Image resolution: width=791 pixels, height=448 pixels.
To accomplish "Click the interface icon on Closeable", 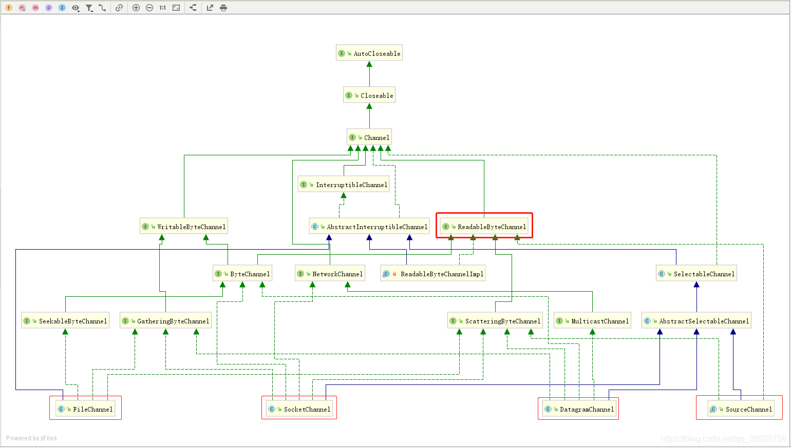I will [349, 95].
